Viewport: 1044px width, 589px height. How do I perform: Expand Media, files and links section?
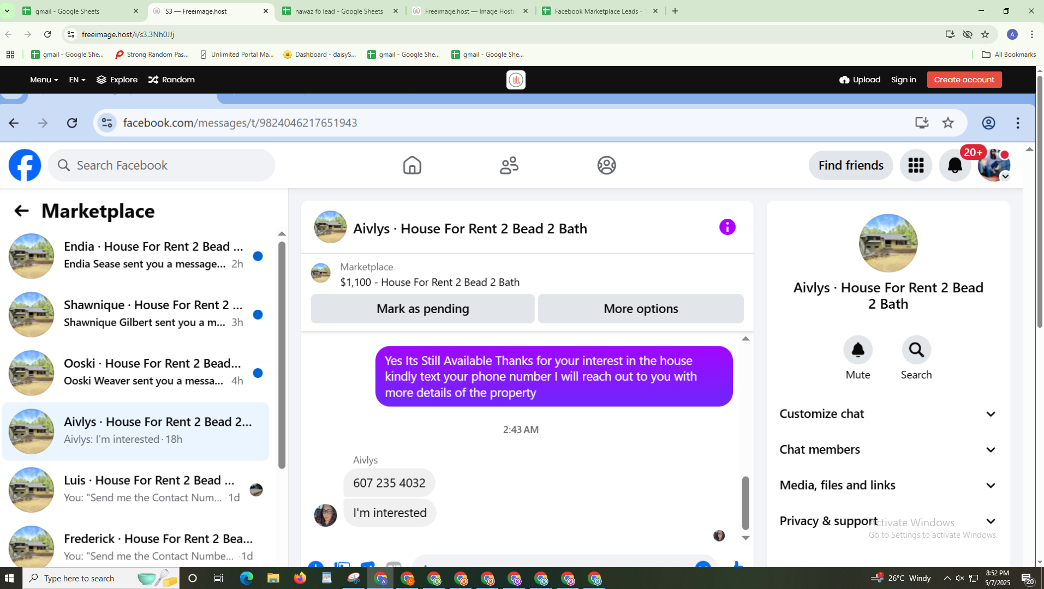pos(888,485)
